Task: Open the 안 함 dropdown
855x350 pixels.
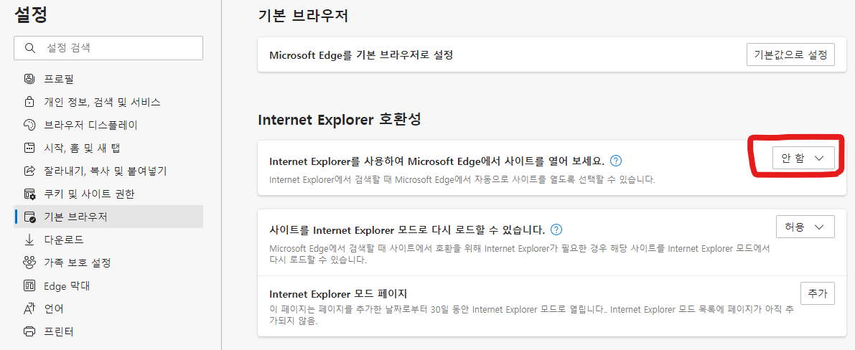Action: point(803,158)
